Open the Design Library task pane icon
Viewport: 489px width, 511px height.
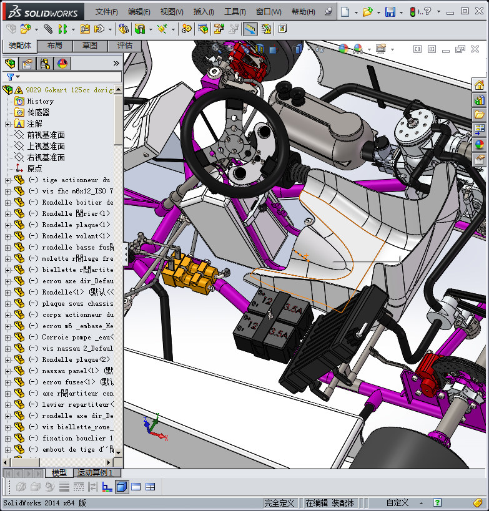coord(479,100)
